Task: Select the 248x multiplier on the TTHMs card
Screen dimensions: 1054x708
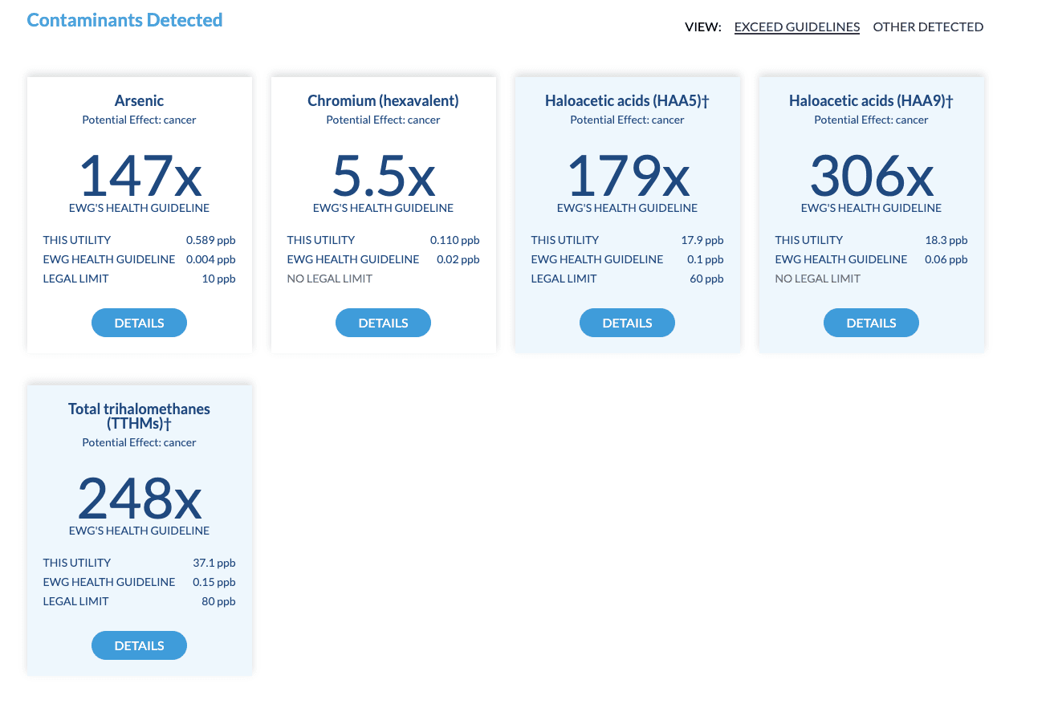Action: point(139,499)
